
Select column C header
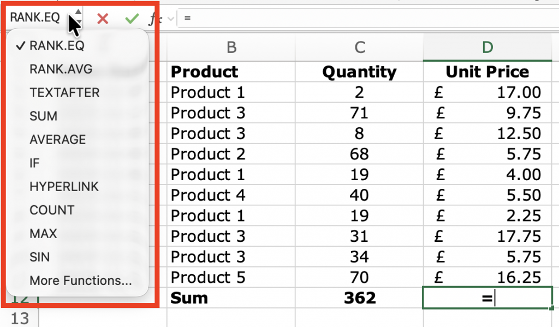[x=359, y=47]
